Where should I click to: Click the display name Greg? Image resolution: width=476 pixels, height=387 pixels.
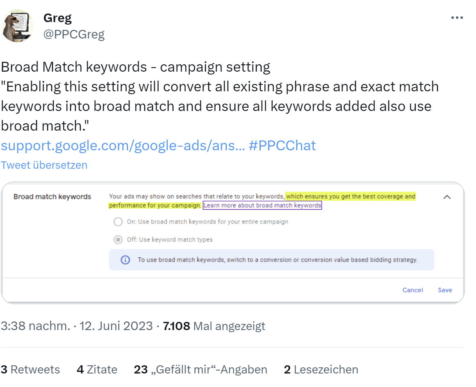(x=57, y=18)
